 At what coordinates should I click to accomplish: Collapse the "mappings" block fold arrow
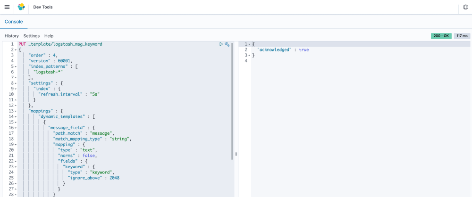coord(16,111)
